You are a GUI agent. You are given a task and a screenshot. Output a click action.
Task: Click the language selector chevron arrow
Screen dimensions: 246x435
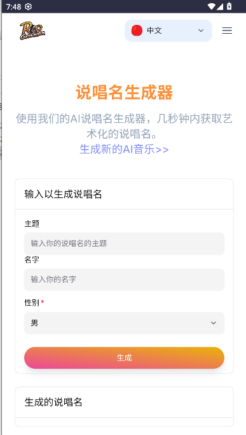[x=201, y=31]
